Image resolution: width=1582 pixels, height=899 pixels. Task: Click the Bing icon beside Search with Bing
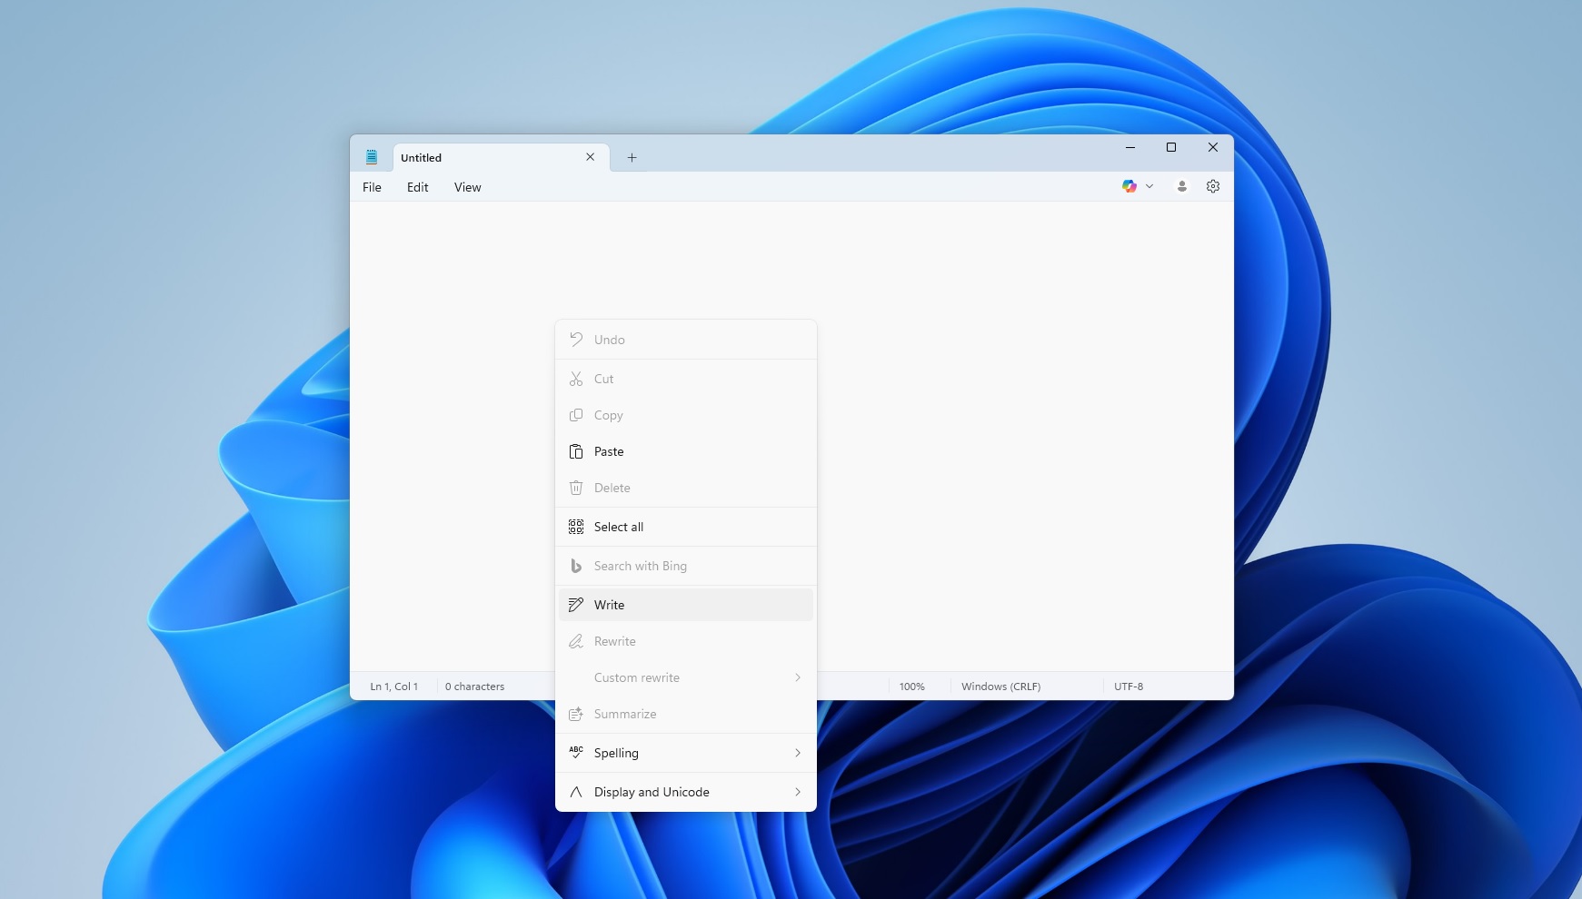pos(577,566)
